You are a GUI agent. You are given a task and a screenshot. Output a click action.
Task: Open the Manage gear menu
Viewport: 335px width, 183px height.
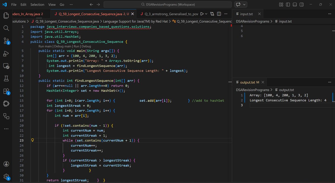point(6,177)
